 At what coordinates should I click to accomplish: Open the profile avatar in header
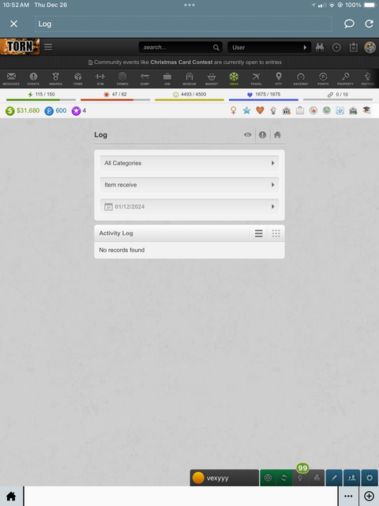370,47
